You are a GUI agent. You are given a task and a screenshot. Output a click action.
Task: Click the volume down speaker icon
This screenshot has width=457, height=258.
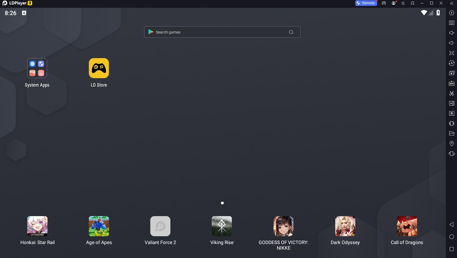click(451, 43)
